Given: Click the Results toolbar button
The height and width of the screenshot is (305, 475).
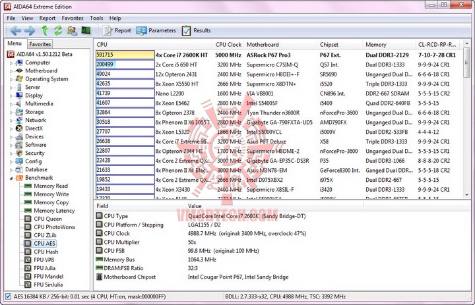Looking at the screenshot, I should click(x=196, y=30).
